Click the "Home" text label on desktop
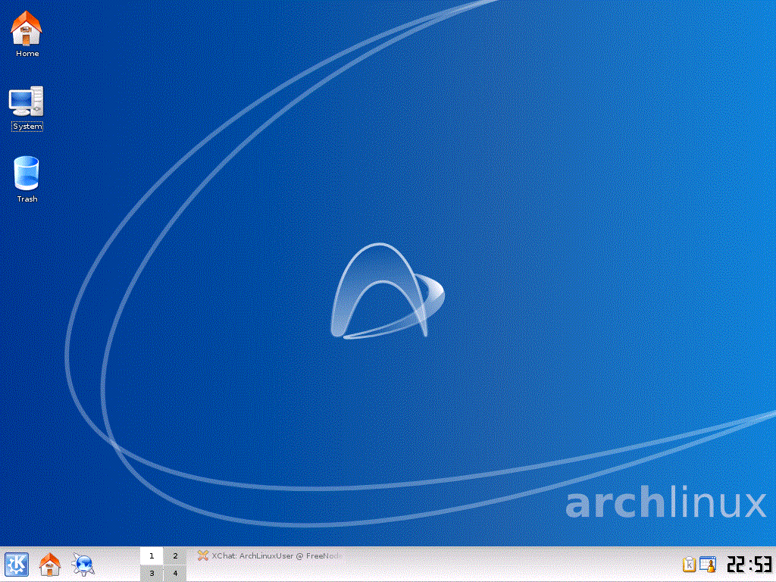The width and height of the screenshot is (776, 582). click(x=27, y=54)
